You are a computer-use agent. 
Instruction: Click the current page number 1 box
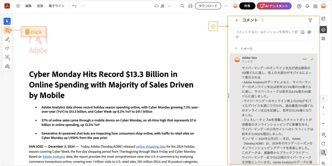coord(323,99)
